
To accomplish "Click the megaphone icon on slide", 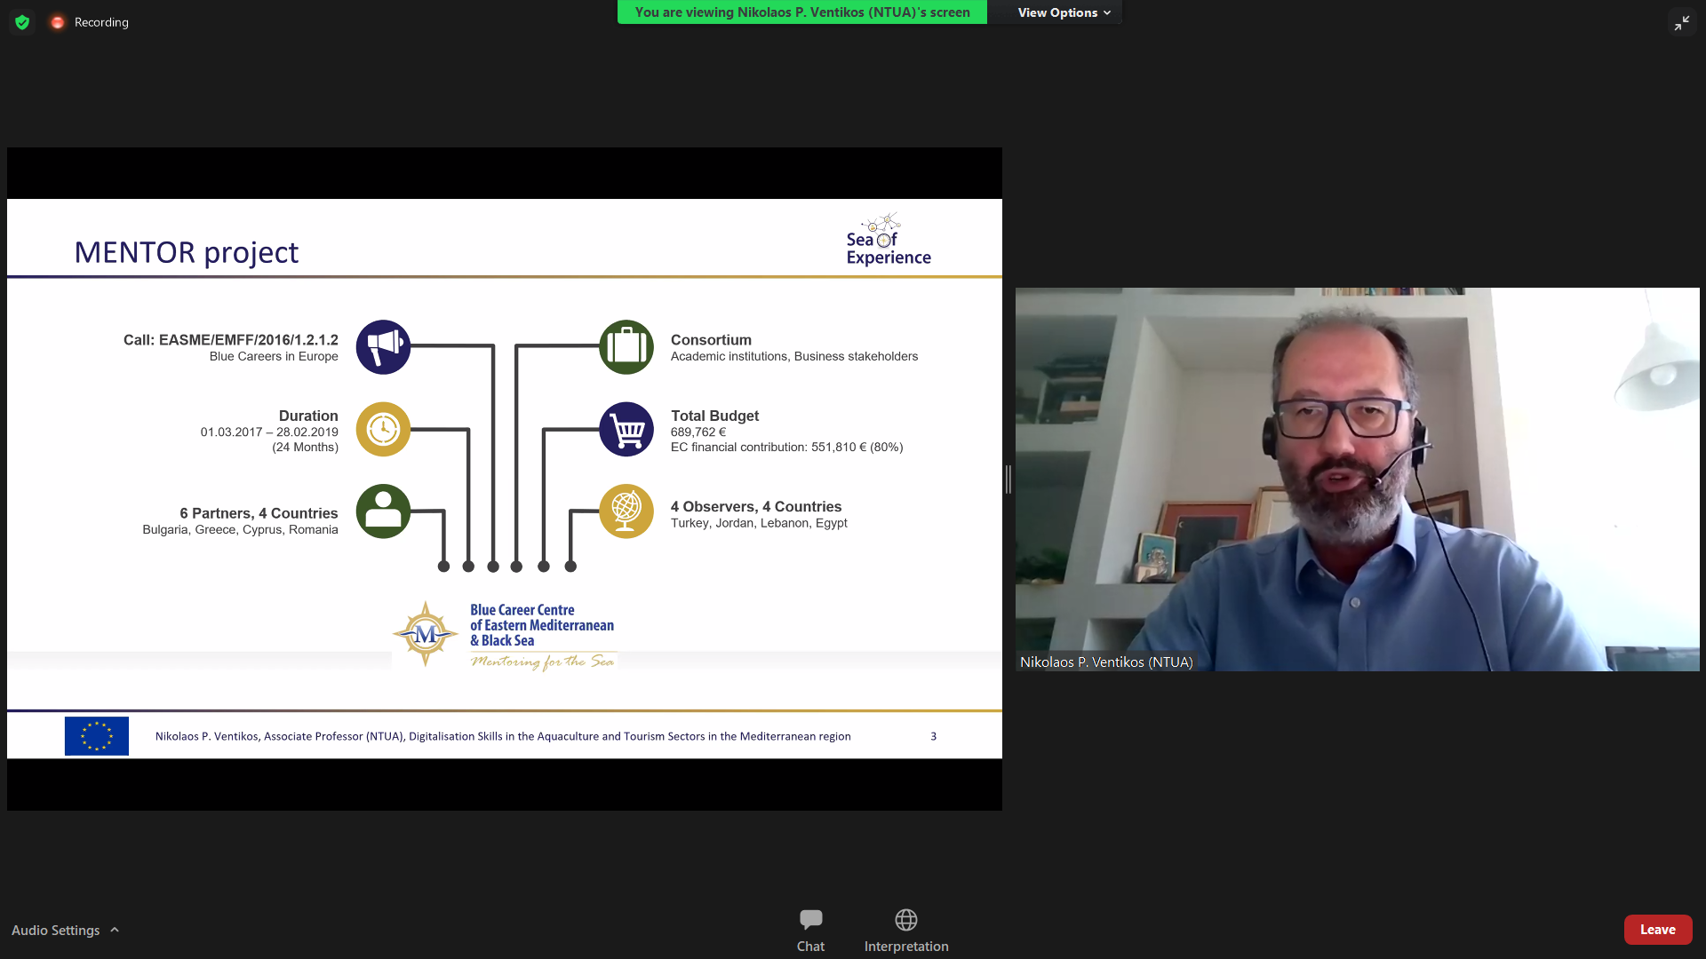I will 383,347.
